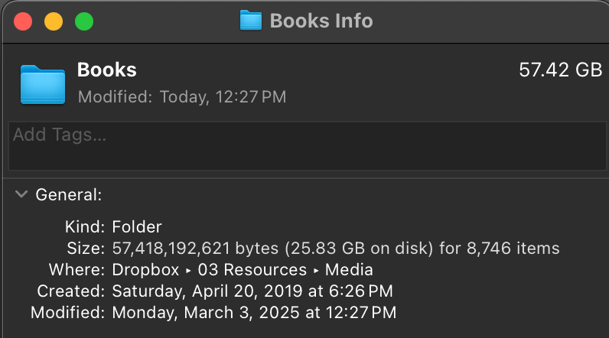Screen dimensions: 609x338
Task: Click the green zoom window button
Action: [83, 21]
